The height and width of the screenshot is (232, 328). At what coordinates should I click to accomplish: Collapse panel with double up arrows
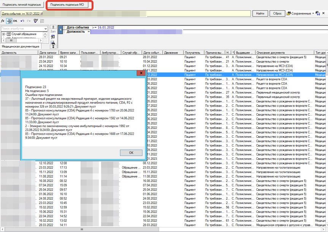coord(53,27)
